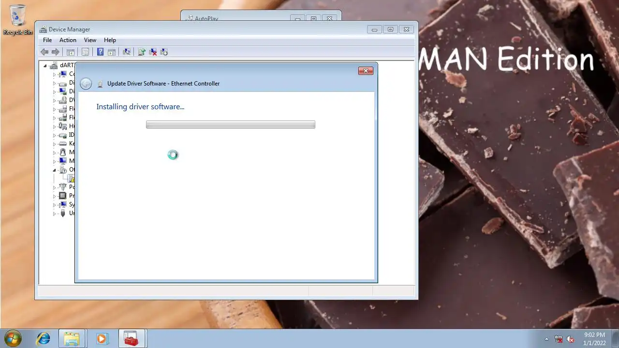Select the root computer icon in device tree
619x348 pixels.
tap(54, 65)
